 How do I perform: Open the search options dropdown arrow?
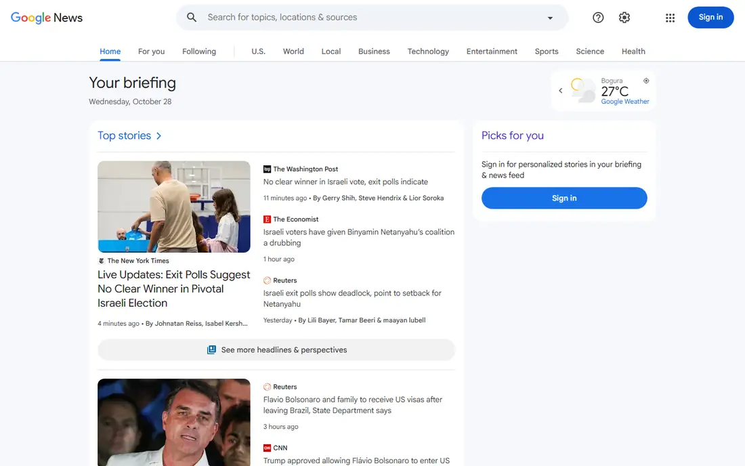[x=550, y=18]
